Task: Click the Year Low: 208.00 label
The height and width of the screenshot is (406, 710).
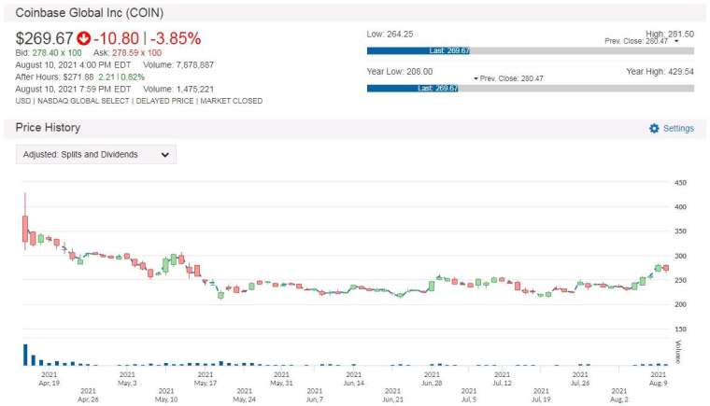Action: (x=400, y=72)
